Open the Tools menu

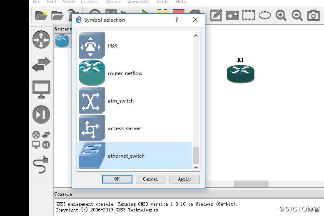pyautogui.click(x=162, y=2)
